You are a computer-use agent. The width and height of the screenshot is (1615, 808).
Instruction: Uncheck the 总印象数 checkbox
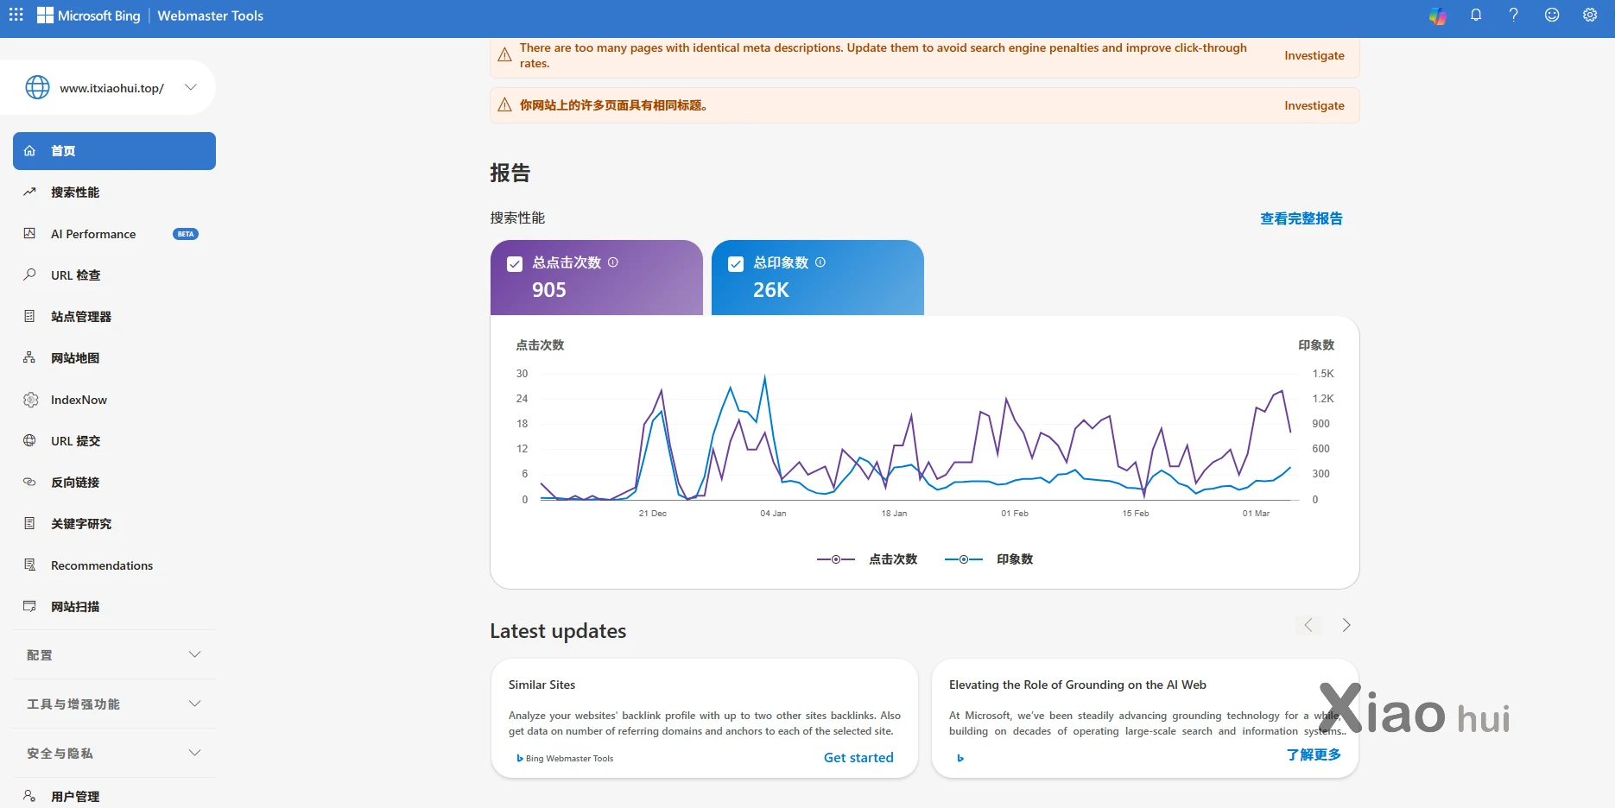(x=736, y=264)
